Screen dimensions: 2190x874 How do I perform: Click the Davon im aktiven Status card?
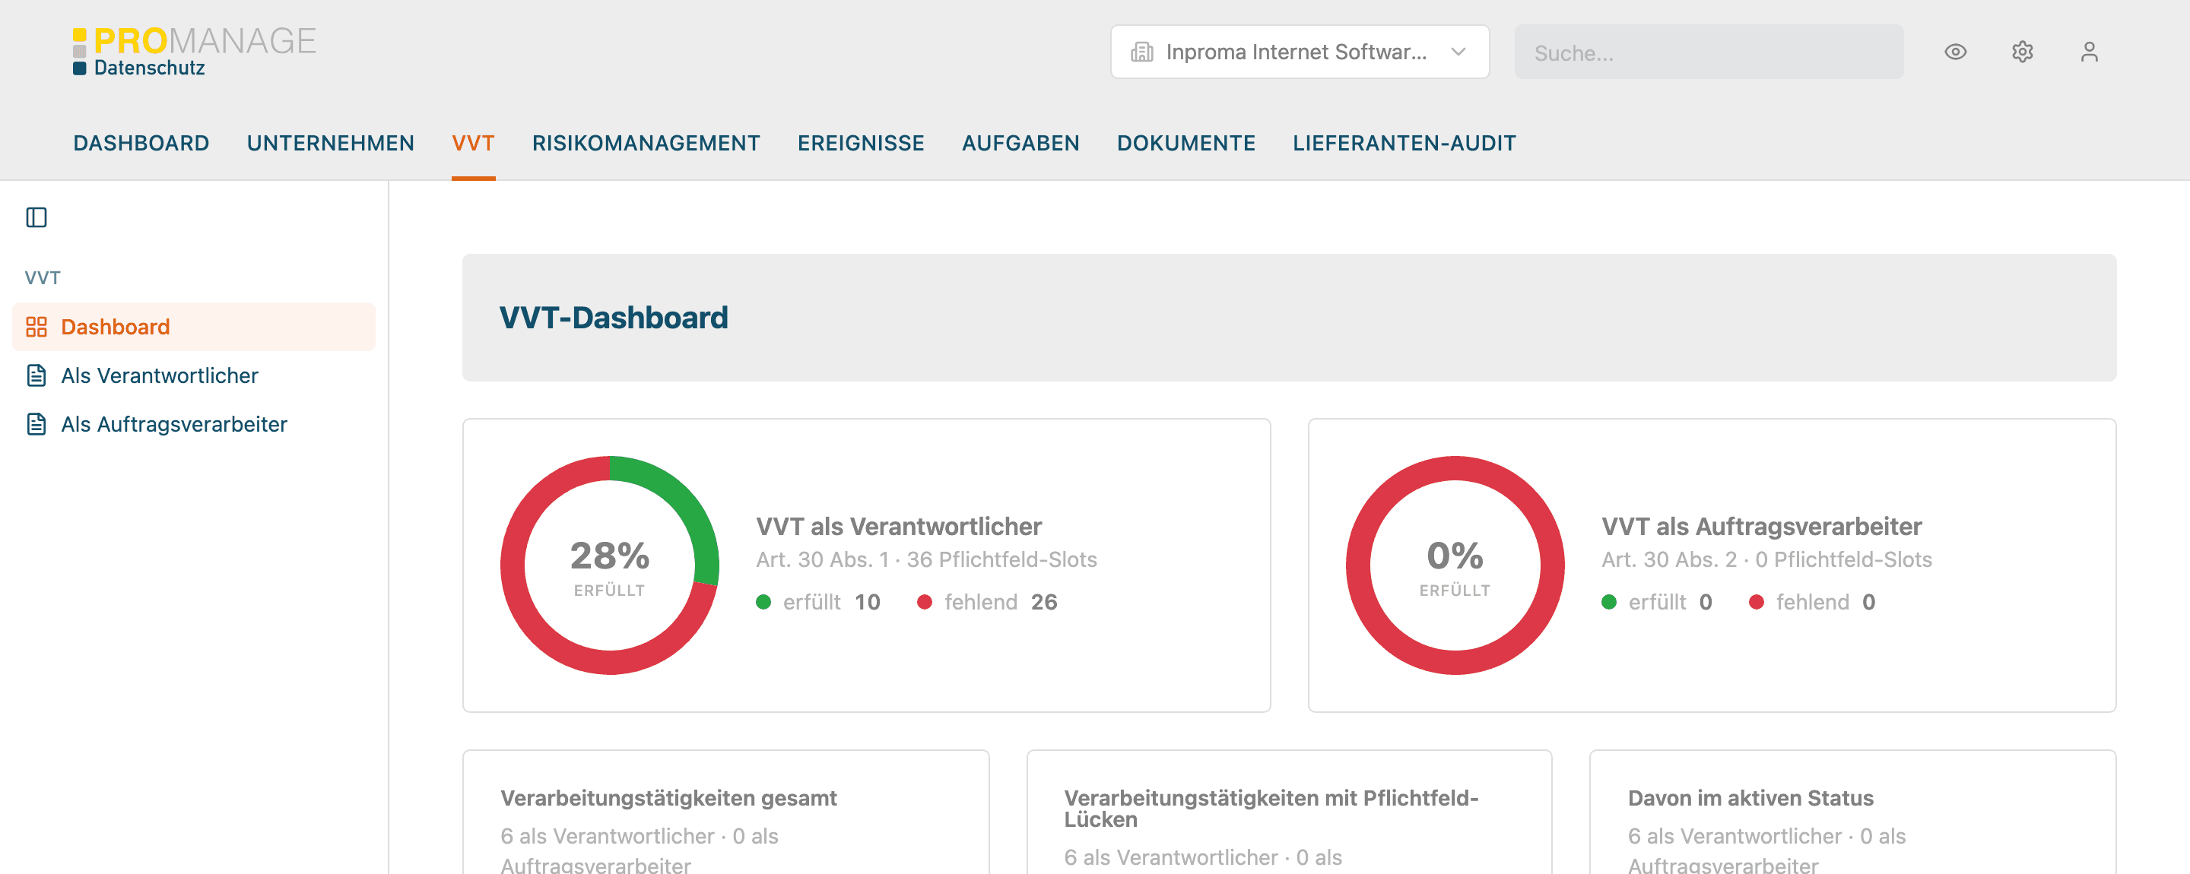click(1852, 812)
